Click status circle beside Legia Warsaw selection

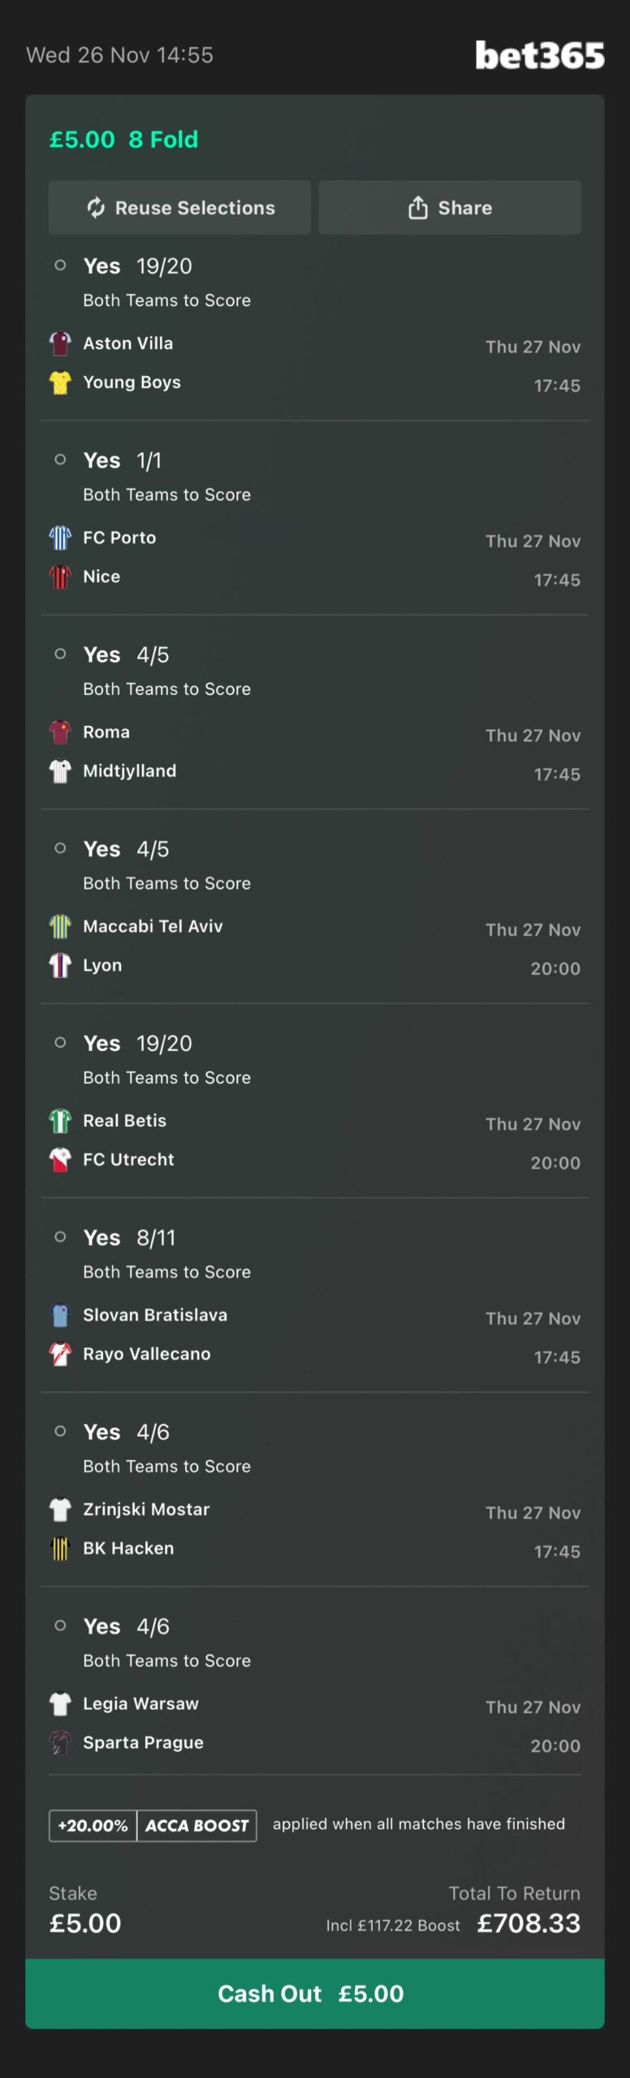(x=60, y=1626)
